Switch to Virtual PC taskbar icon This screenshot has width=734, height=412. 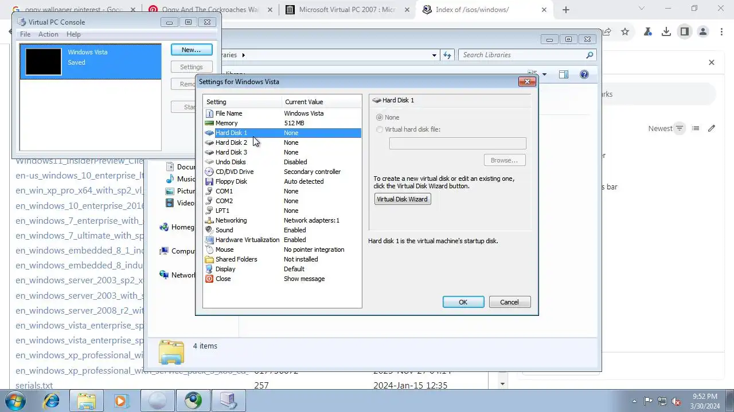click(228, 401)
